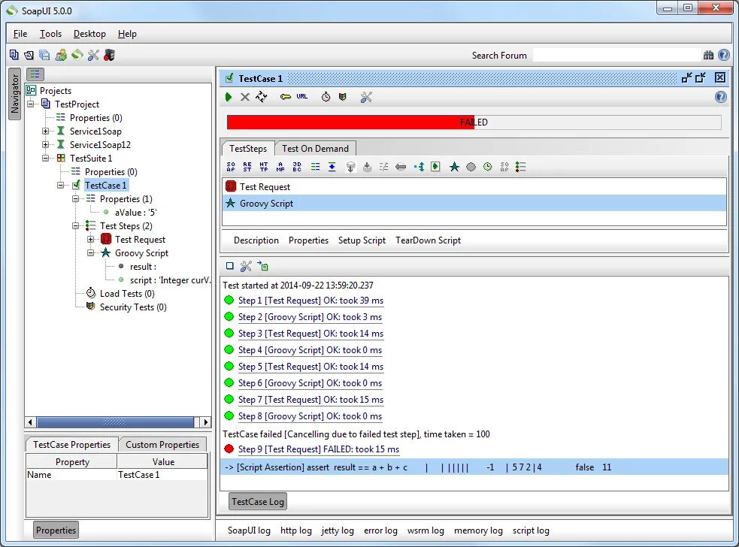
Task: Open TestCase editor help icon
Action: pyautogui.click(x=721, y=97)
